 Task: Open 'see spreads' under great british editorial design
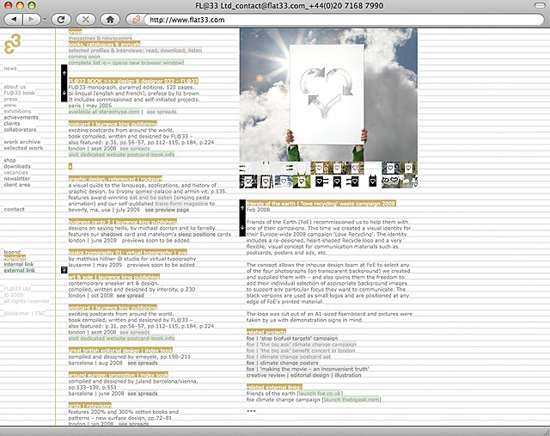(143, 363)
